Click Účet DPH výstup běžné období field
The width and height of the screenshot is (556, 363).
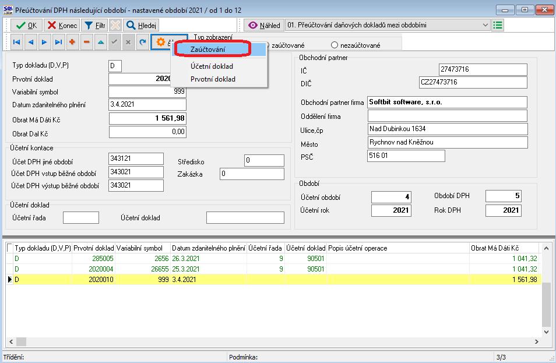point(136,185)
